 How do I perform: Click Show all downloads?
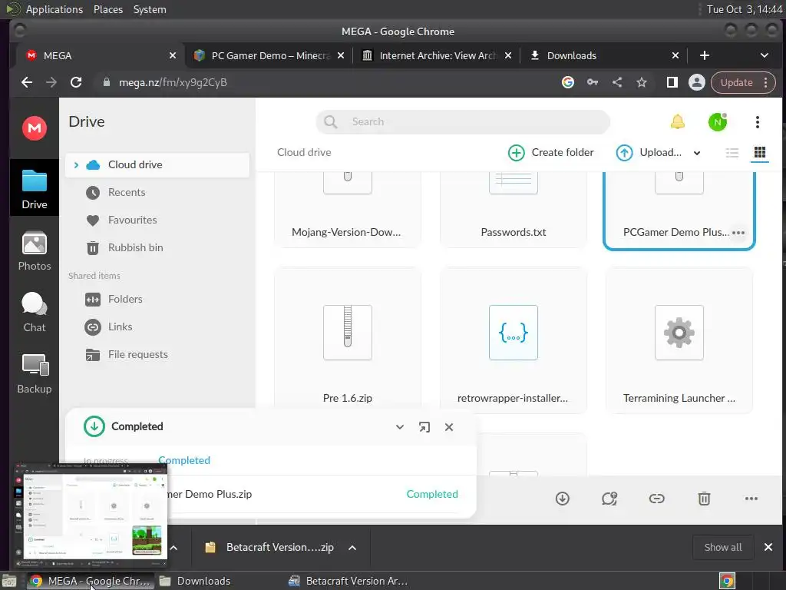723,547
